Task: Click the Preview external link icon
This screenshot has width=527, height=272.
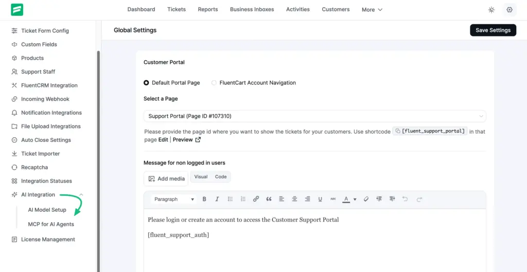Action: coord(198,140)
